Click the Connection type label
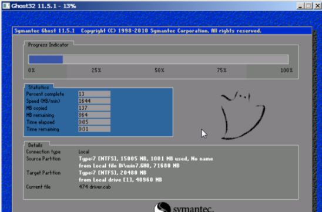 click(43, 152)
